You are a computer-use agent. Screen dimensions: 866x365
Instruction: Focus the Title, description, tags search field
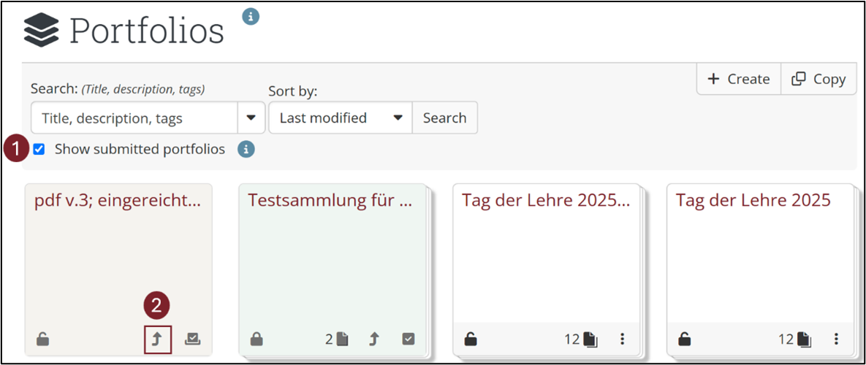pyautogui.click(x=134, y=118)
